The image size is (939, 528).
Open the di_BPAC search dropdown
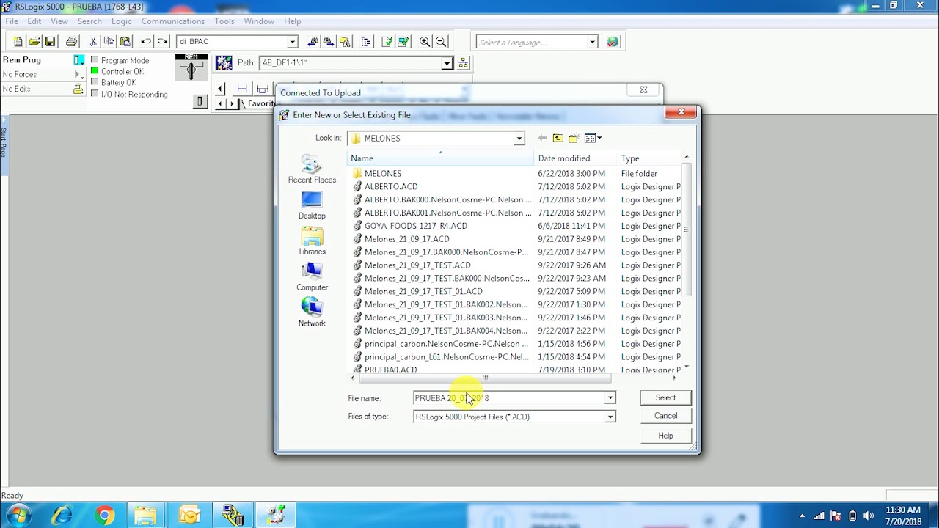[x=292, y=42]
